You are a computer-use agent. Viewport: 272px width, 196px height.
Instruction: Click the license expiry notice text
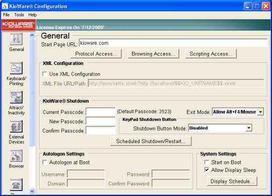tap(71, 27)
